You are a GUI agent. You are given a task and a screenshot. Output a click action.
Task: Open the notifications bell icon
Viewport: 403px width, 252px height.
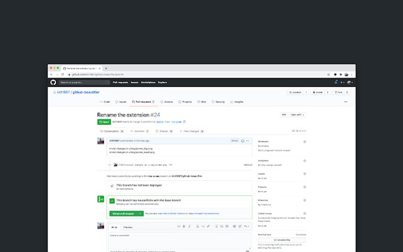pos(336,82)
